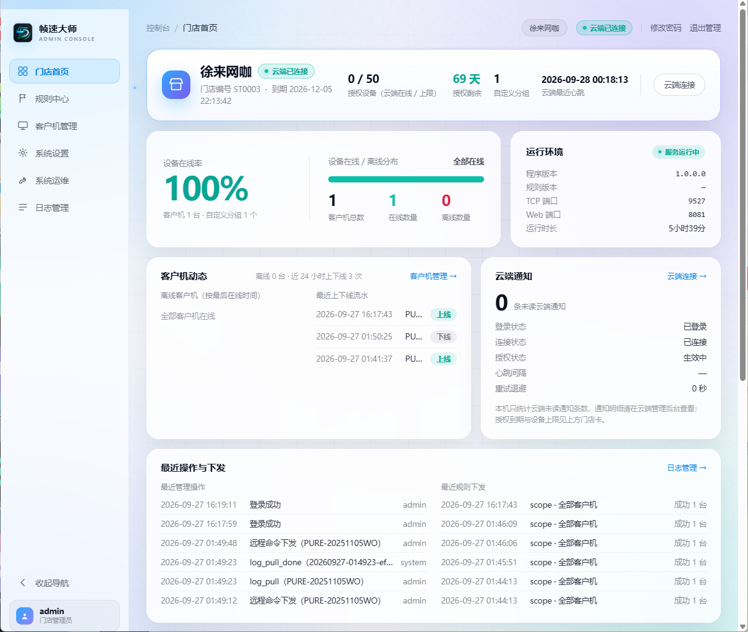
Task: Select 系统设置 in sidebar
Action: pos(64,153)
